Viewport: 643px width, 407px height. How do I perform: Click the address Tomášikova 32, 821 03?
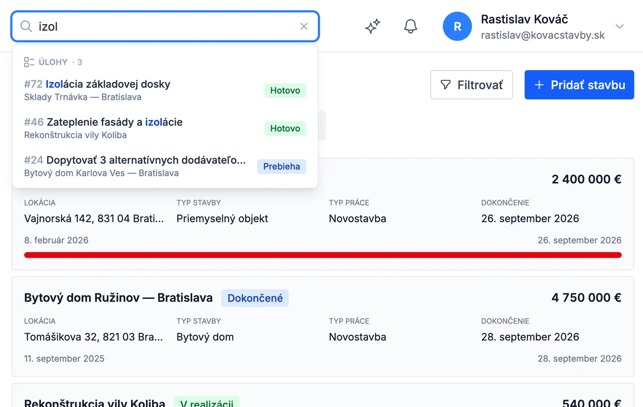(93, 337)
